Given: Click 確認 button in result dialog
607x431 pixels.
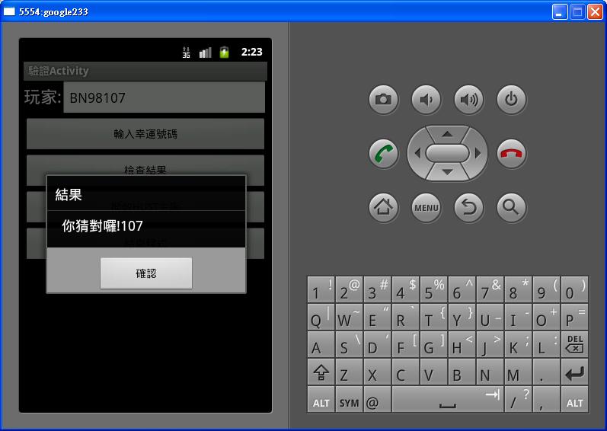Looking at the screenshot, I should 145,273.
